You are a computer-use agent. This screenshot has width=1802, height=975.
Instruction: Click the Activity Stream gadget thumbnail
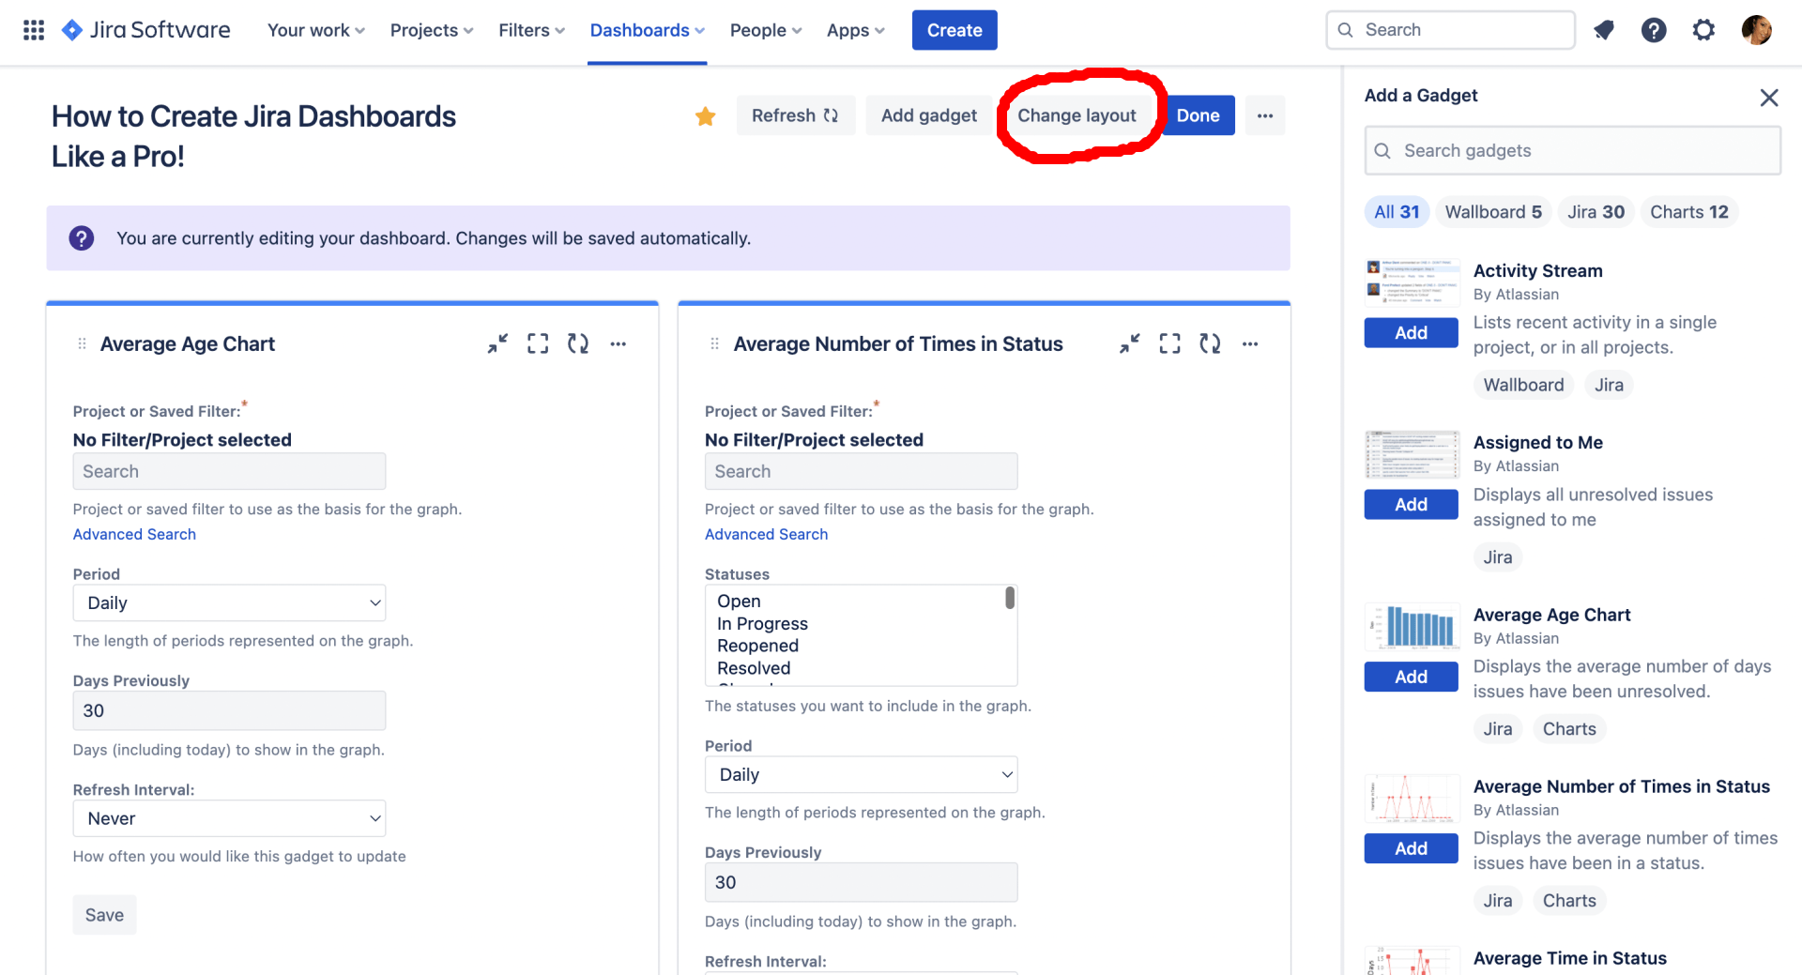coord(1413,282)
